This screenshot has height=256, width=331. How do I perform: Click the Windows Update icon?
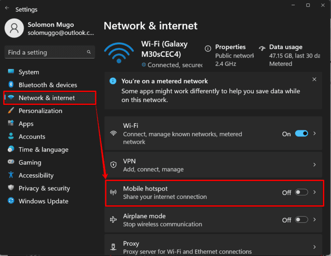point(11,201)
